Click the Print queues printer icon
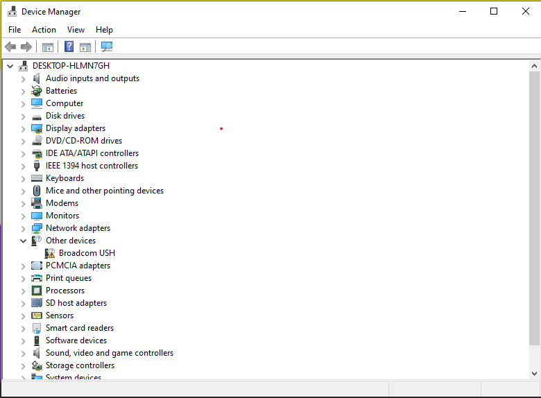 (x=37, y=278)
